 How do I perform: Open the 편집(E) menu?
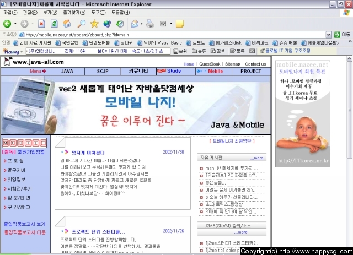click(30, 13)
